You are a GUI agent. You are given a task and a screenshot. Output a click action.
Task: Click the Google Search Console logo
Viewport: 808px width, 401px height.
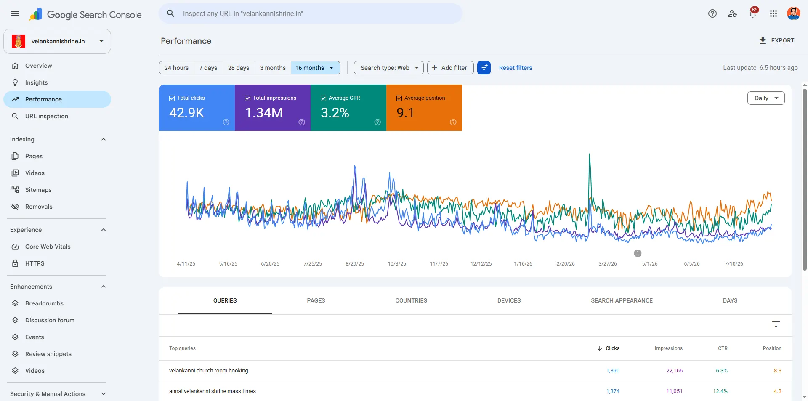[x=85, y=14]
